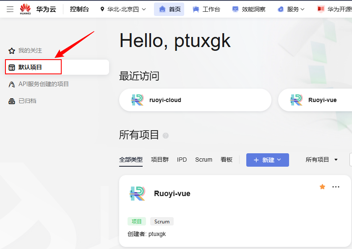
Task: Open the more options menu on Ruoyi-vue card
Action: tap(336, 187)
